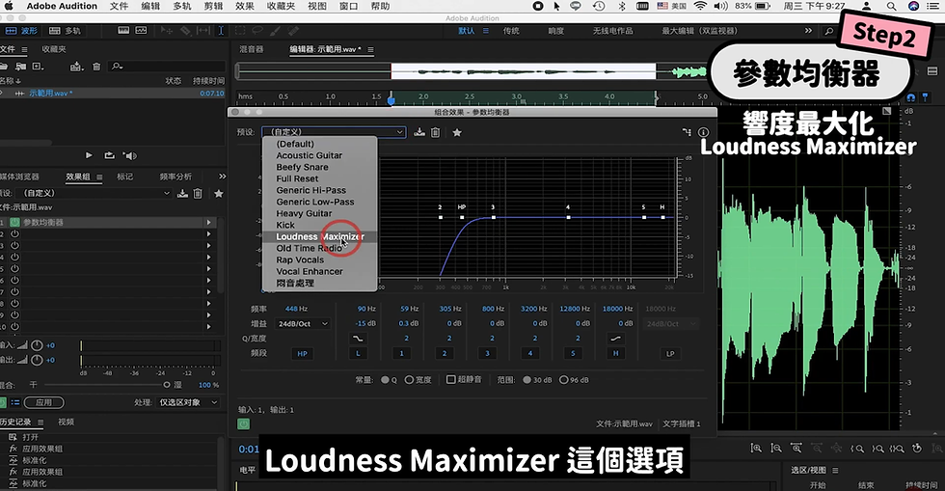The width and height of the screenshot is (945, 491).
Task: Open the 效果 menu in menu bar
Action: [x=245, y=6]
